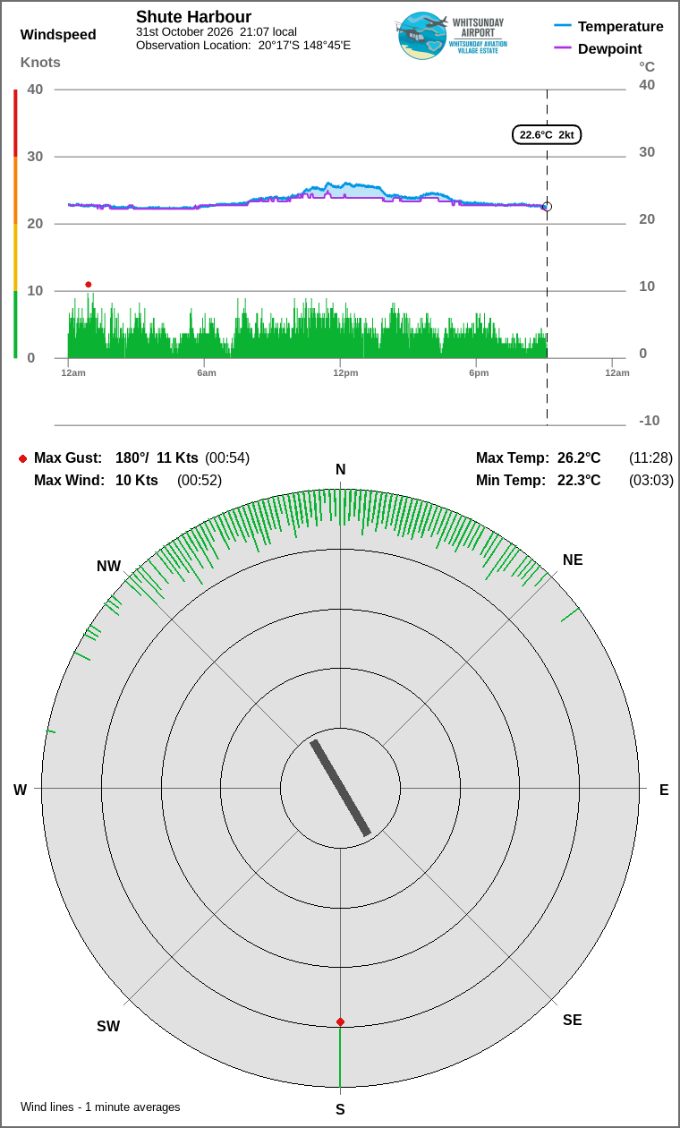Viewport: 680px width, 1128px height.
Task: Click the Shute Harbour title
Action: (193, 17)
